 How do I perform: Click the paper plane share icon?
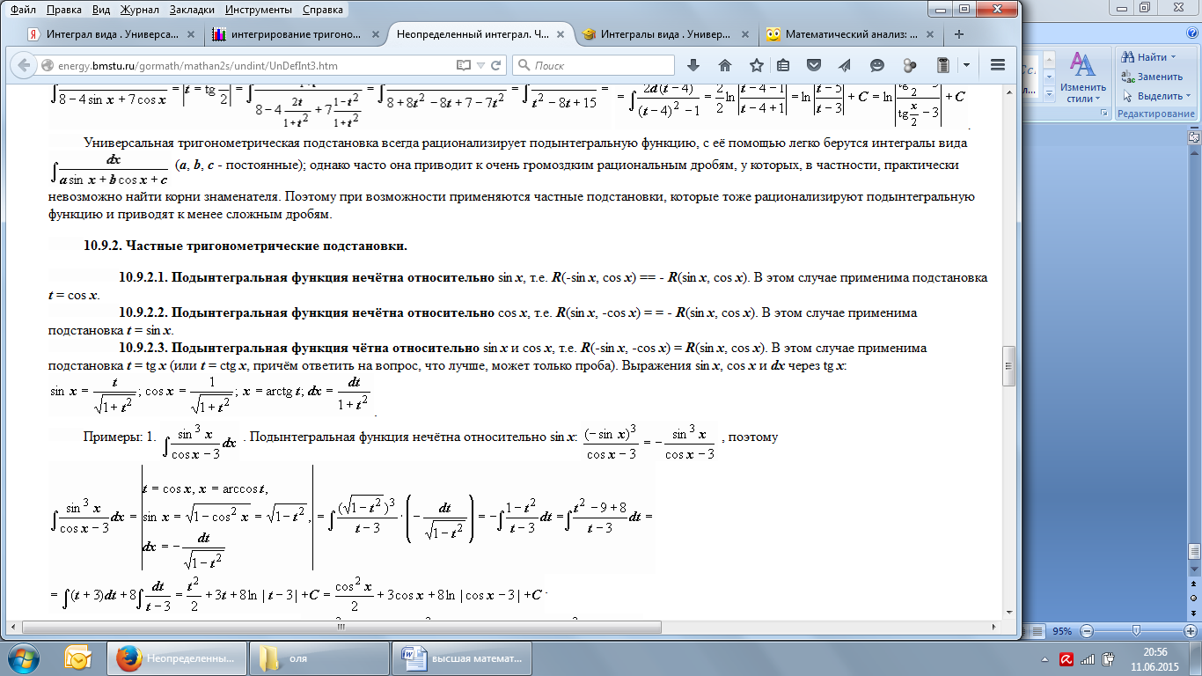tap(845, 65)
